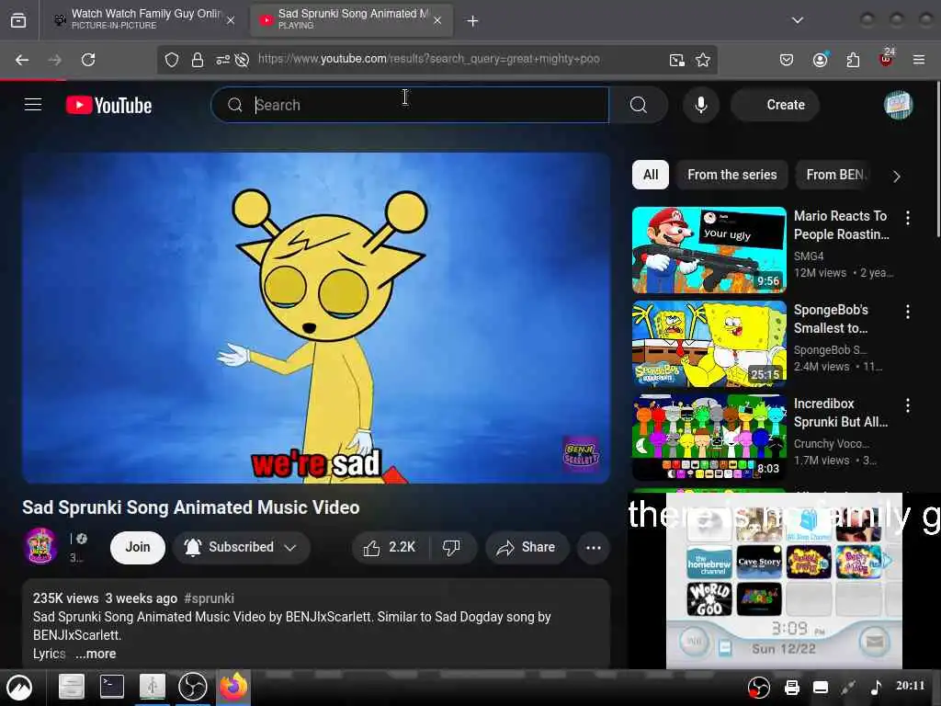Dislike the video
941x706 pixels.
tap(451, 547)
